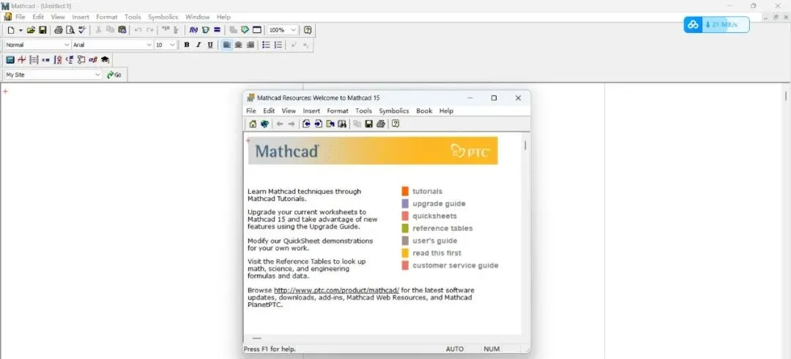Open the reference tables link
The height and width of the screenshot is (359, 791).
click(442, 229)
